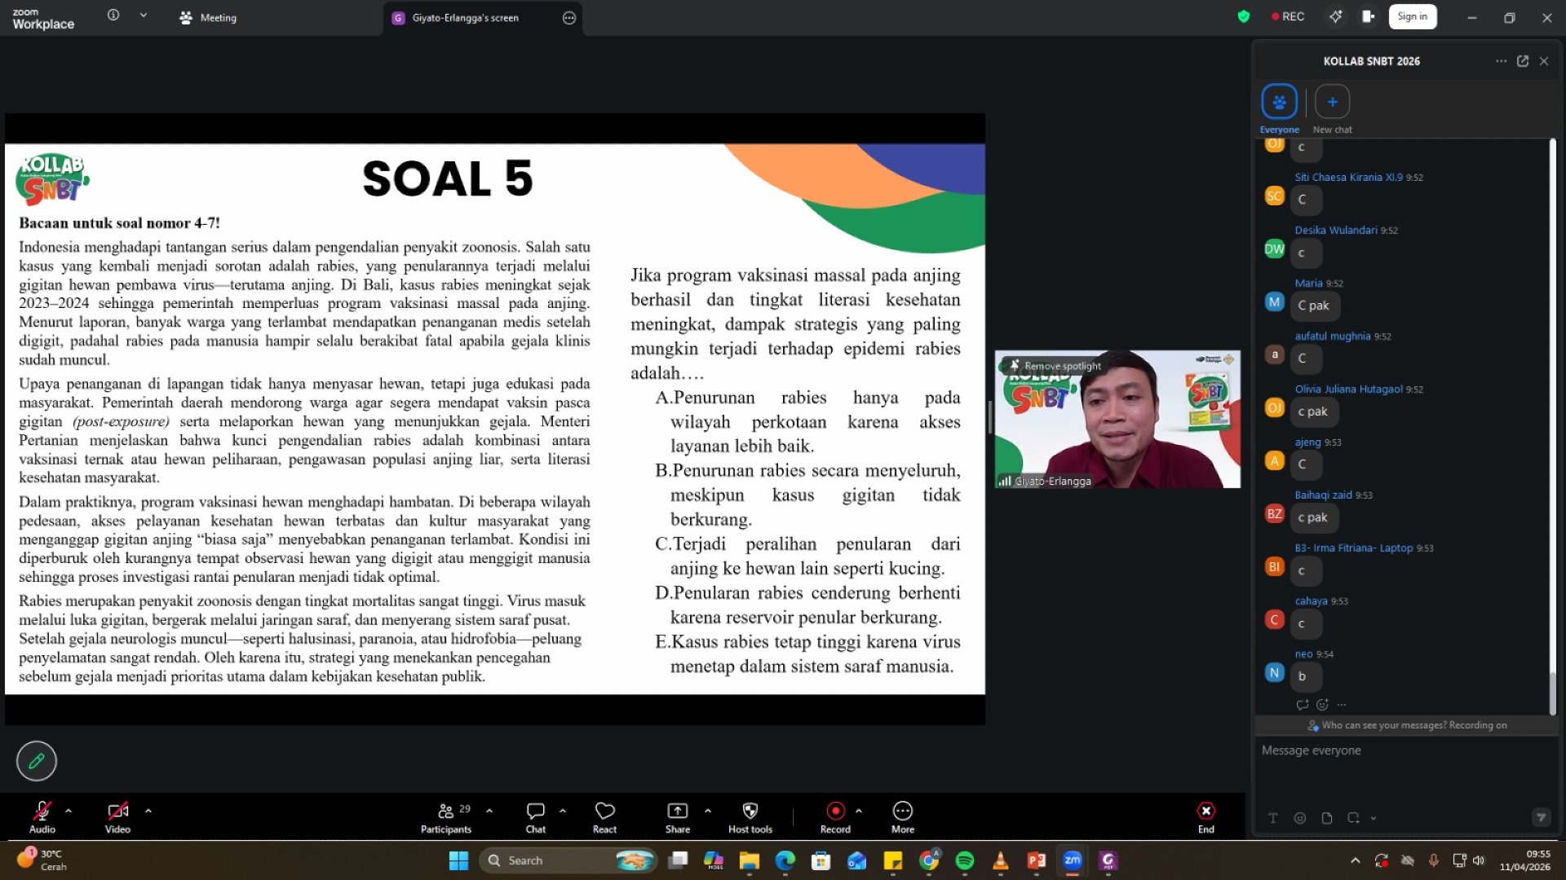Image resolution: width=1566 pixels, height=880 pixels.
Task: Insert an emoji in the chat message
Action: (1299, 818)
